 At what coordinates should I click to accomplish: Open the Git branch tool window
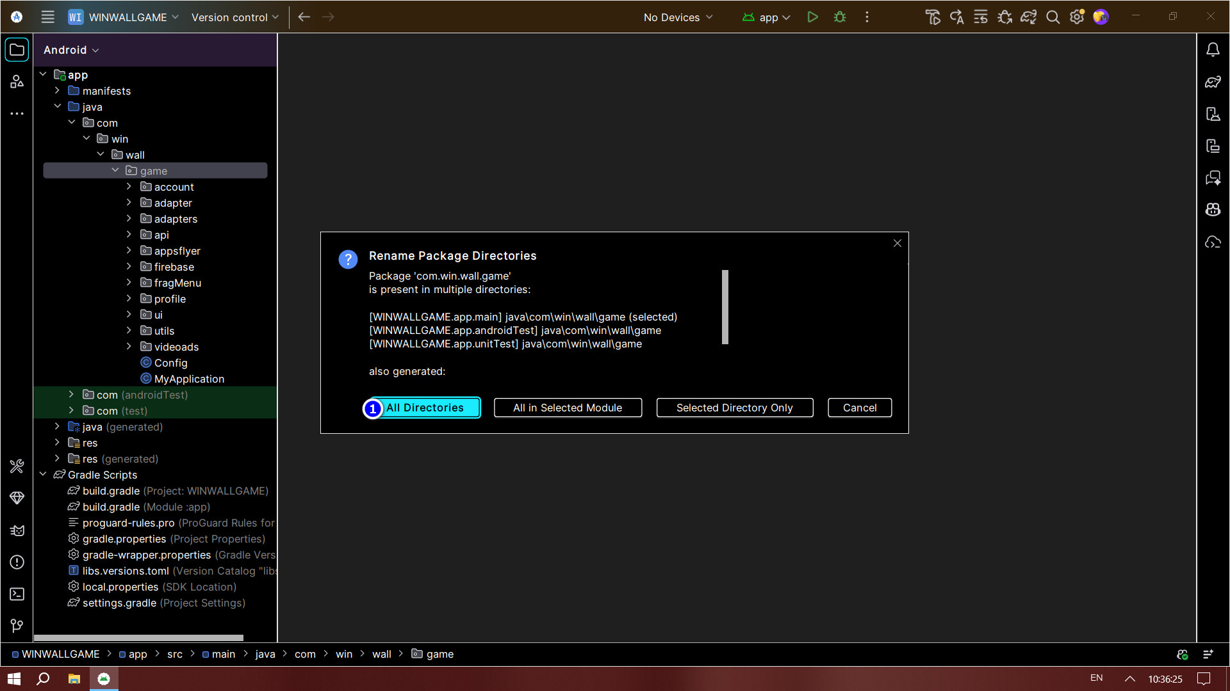coord(17,626)
